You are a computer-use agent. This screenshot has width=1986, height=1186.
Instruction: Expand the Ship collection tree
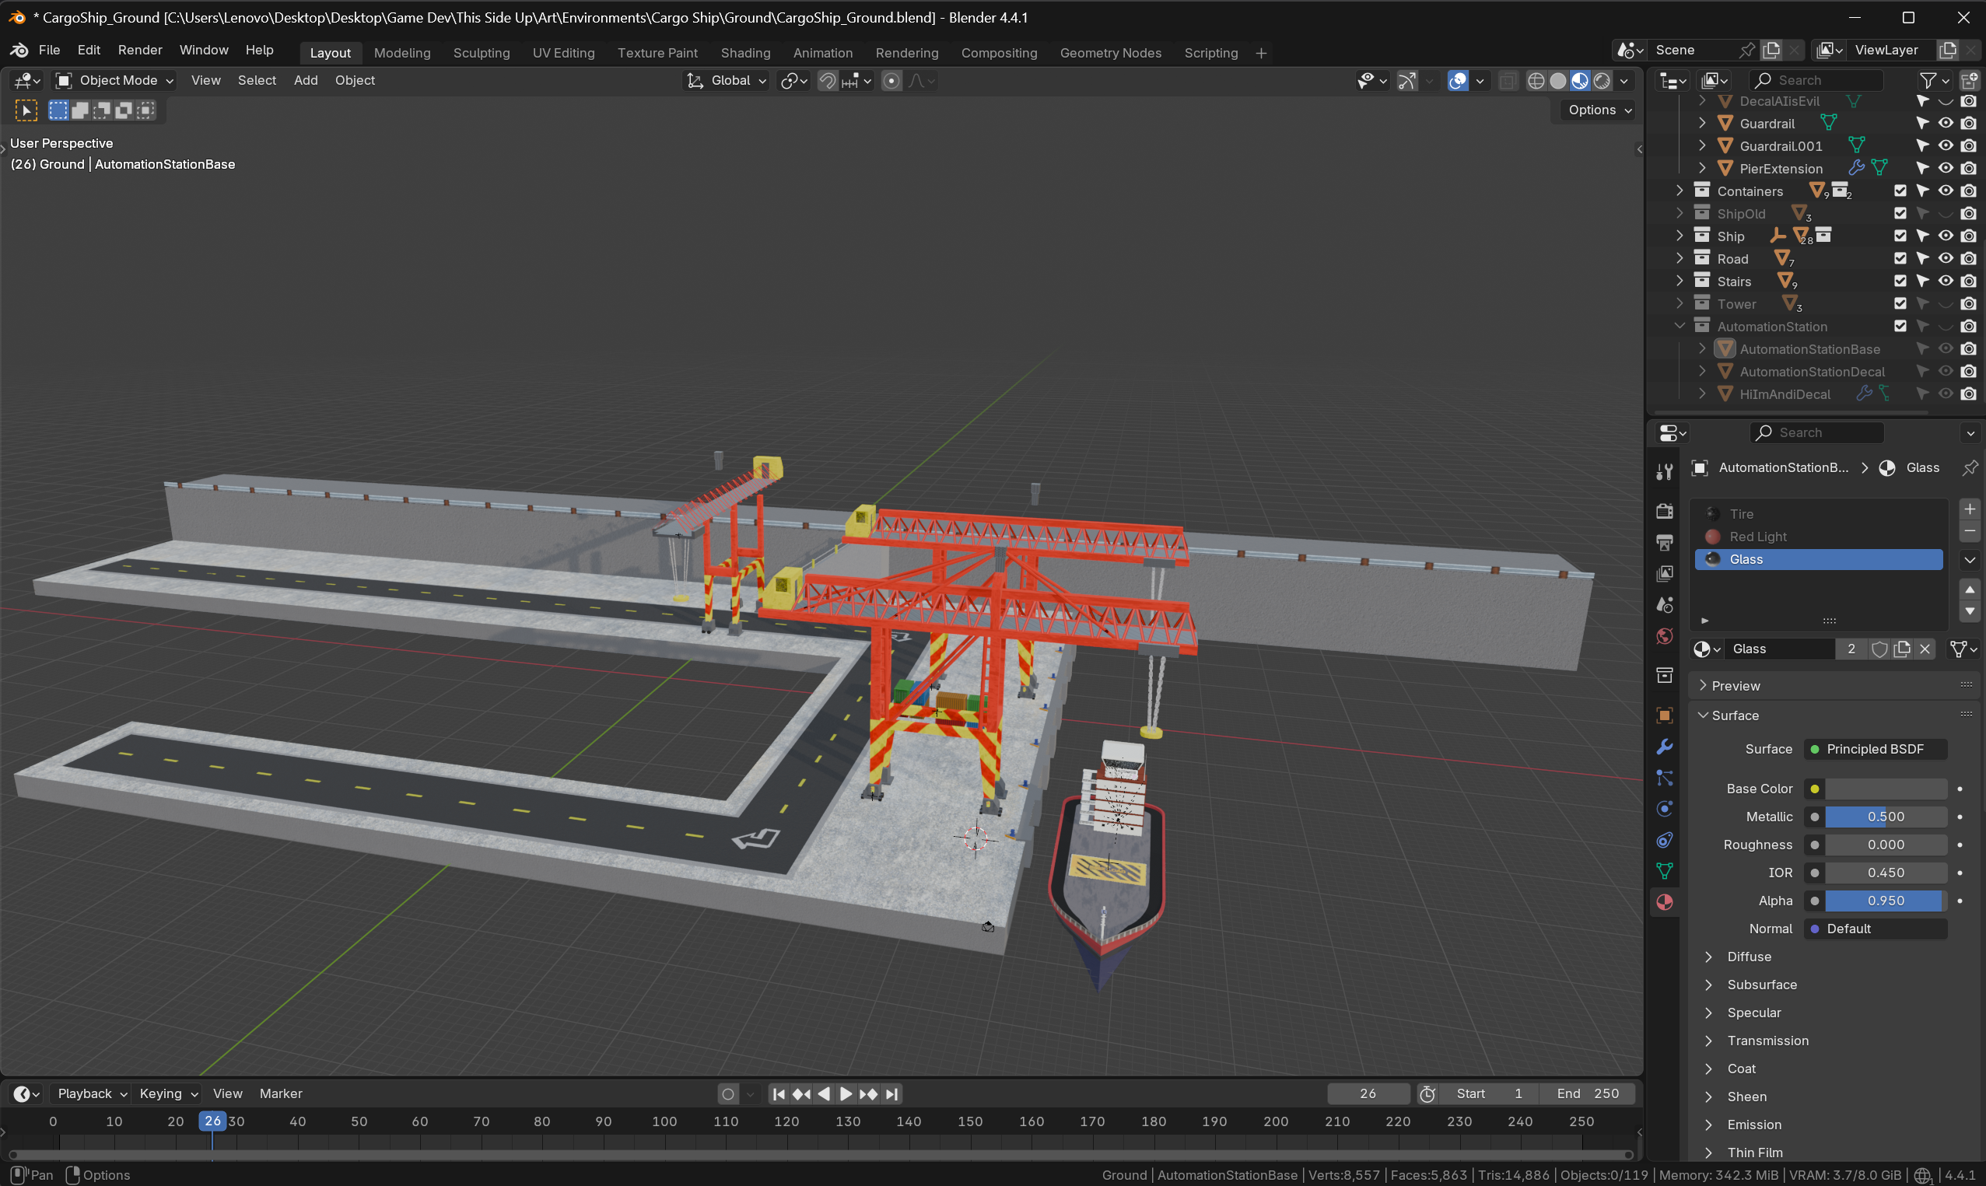(x=1679, y=236)
